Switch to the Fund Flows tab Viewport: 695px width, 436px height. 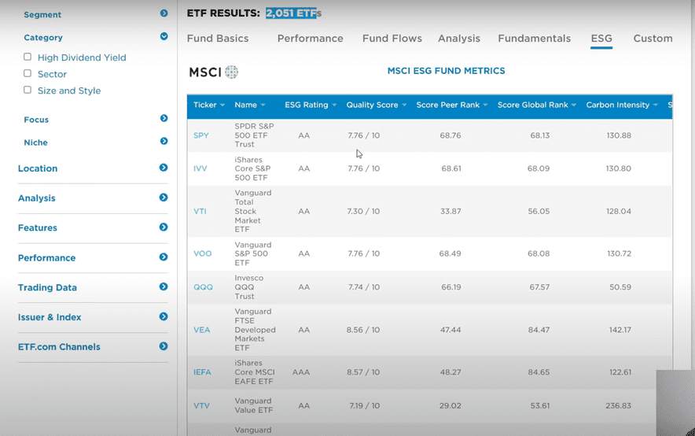click(392, 39)
